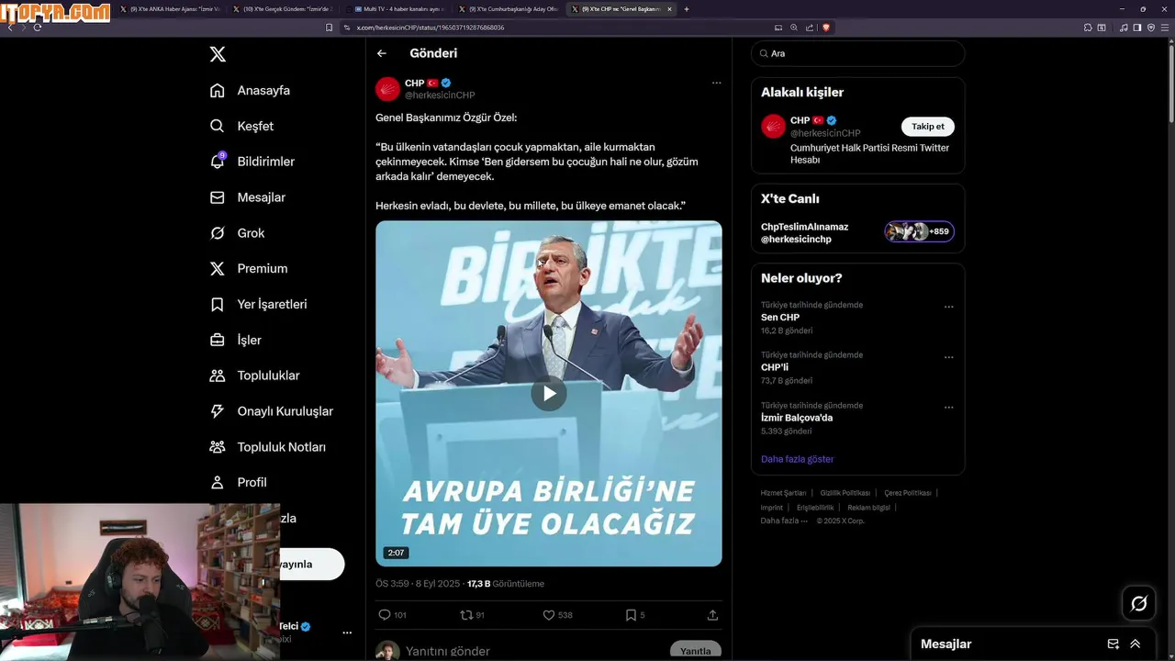Open Keşfet from the sidebar
Viewport: 1175px width, 661px height.
pos(241,126)
